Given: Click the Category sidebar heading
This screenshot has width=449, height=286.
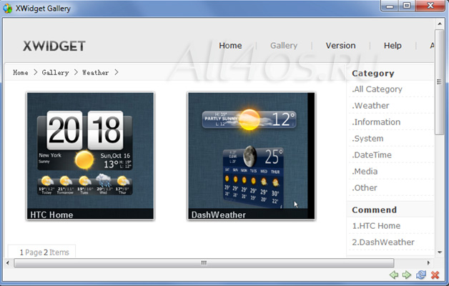Looking at the screenshot, I should (372, 74).
